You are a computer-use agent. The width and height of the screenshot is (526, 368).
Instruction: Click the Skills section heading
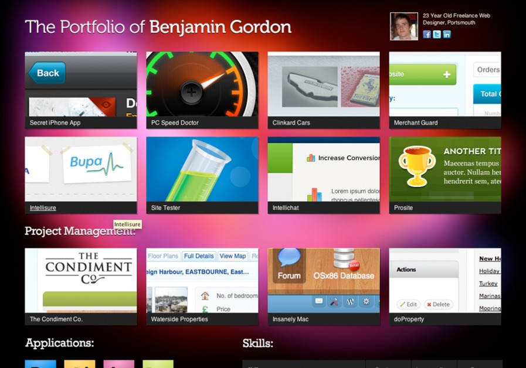coord(257,343)
